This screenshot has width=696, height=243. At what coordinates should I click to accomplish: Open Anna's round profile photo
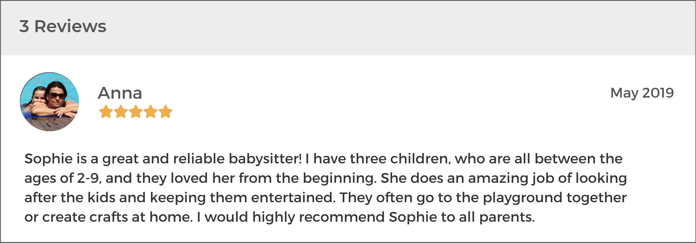click(49, 102)
